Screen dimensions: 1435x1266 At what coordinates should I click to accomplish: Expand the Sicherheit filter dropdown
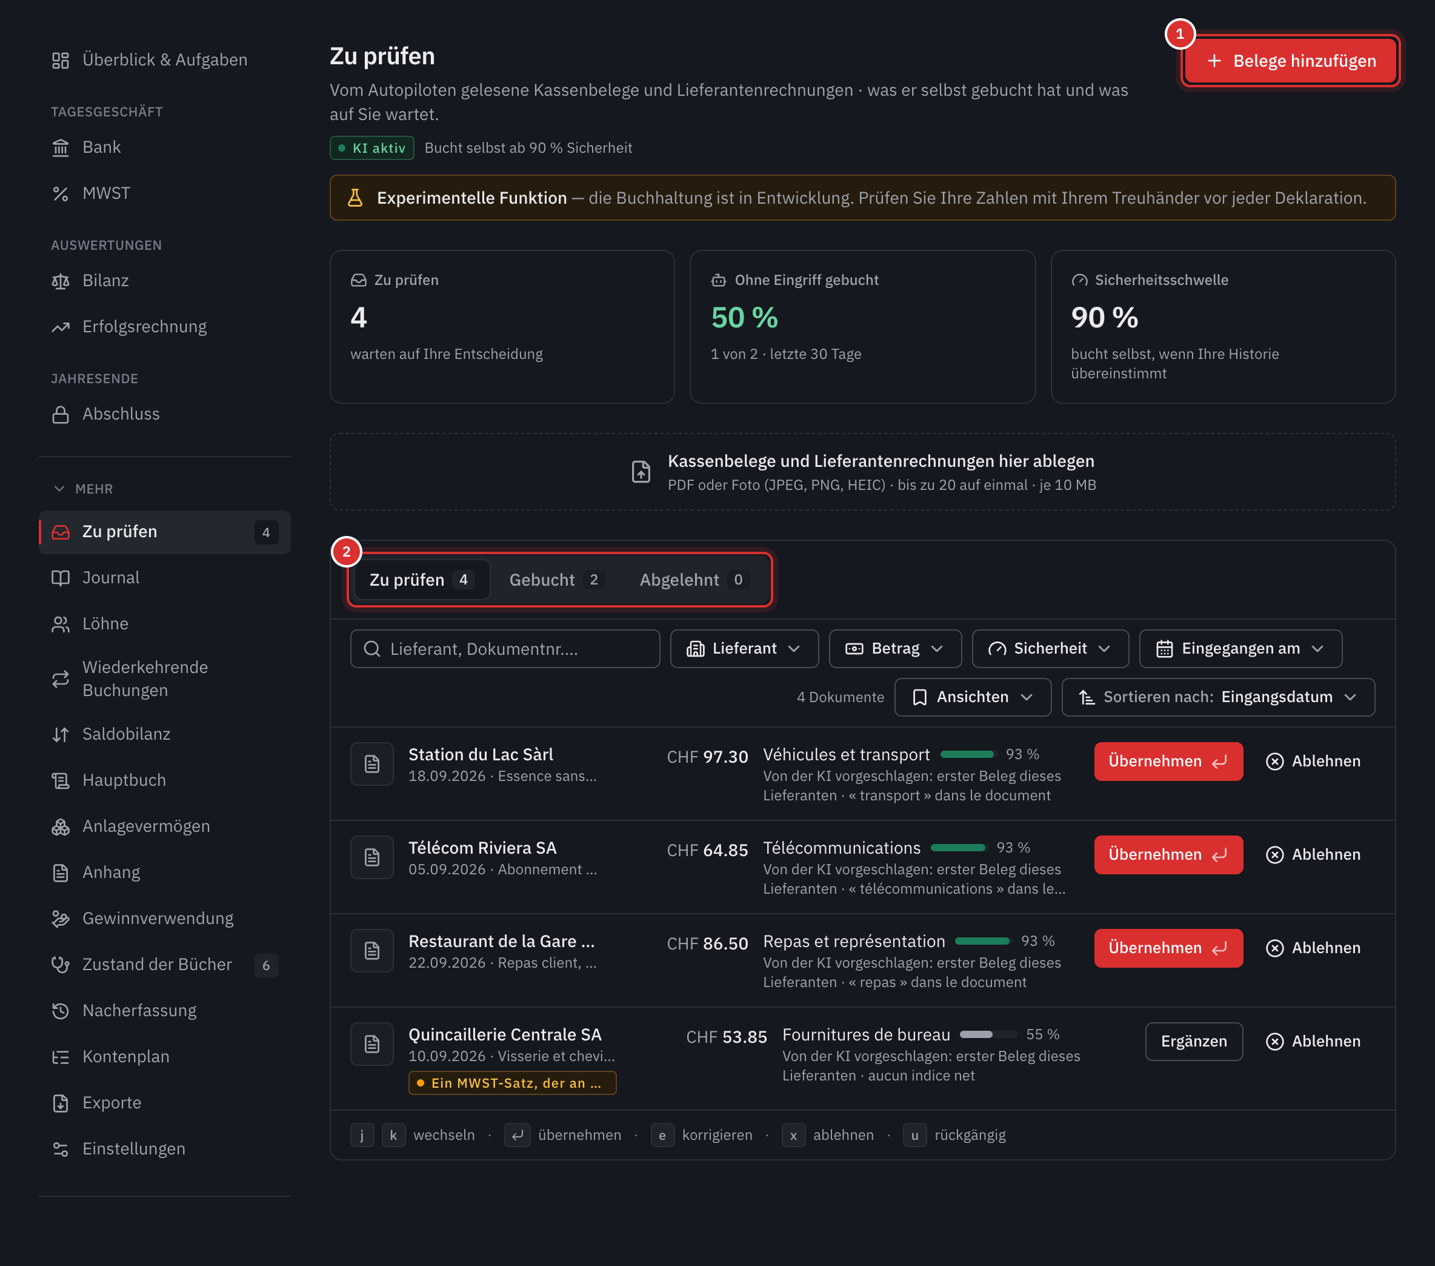click(1050, 648)
